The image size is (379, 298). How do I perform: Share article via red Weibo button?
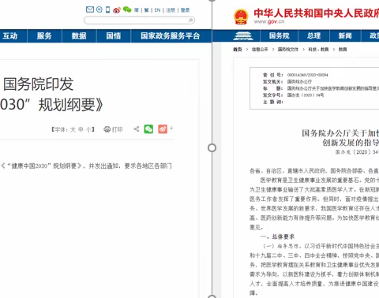(163, 129)
